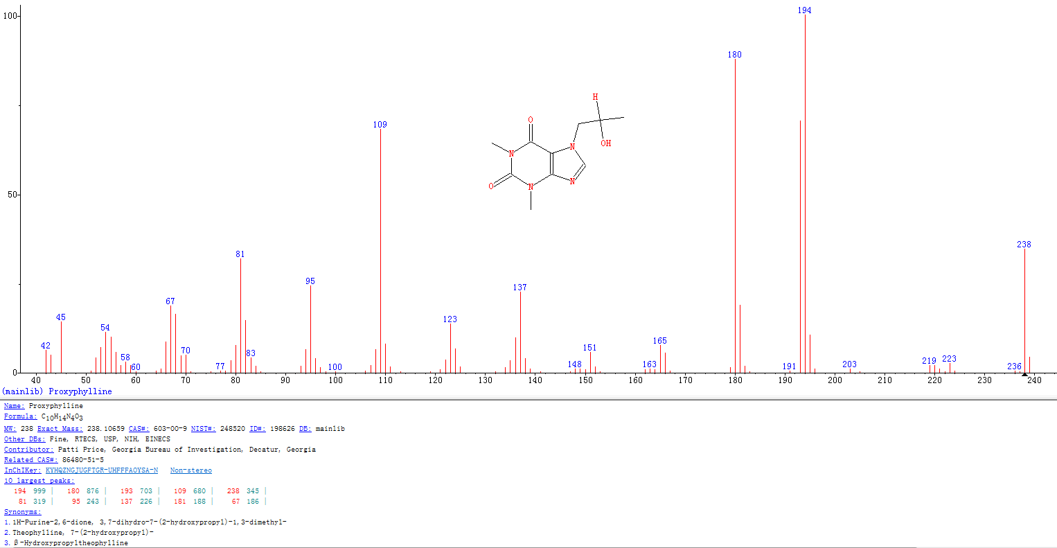Click the (mainlib) Proxyphylline caption below the plot

[x=57, y=391]
